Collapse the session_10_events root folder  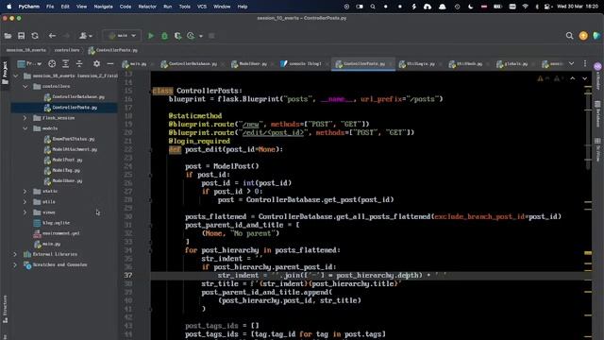point(15,76)
